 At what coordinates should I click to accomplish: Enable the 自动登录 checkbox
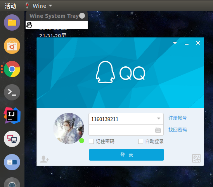140,141
